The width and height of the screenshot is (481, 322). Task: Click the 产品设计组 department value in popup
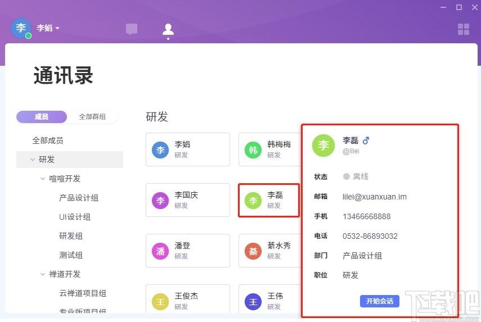(362, 256)
